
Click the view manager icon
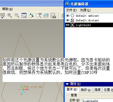click(x=53, y=16)
